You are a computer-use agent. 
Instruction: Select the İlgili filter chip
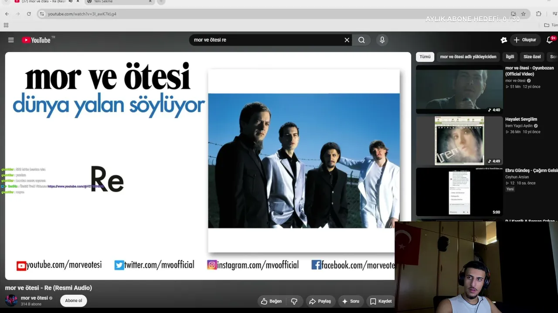pos(510,57)
